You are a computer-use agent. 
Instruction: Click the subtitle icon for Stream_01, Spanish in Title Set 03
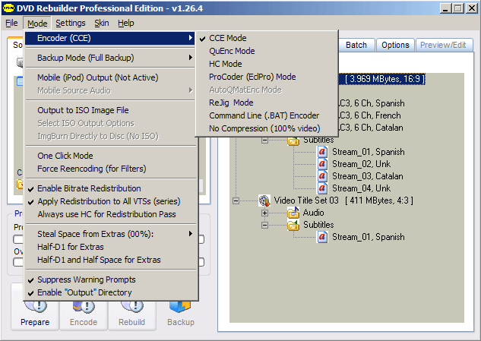[x=322, y=237]
